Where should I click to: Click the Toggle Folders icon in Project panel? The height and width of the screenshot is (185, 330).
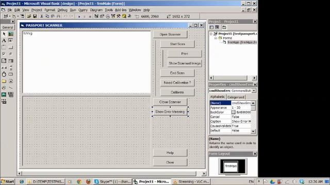(x=224, y=27)
